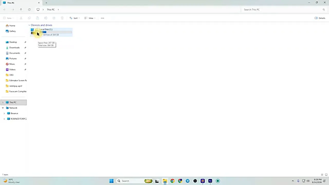Image resolution: width=329 pixels, height=185 pixels.
Task: Refresh the This PC view
Action: [x=29, y=10]
